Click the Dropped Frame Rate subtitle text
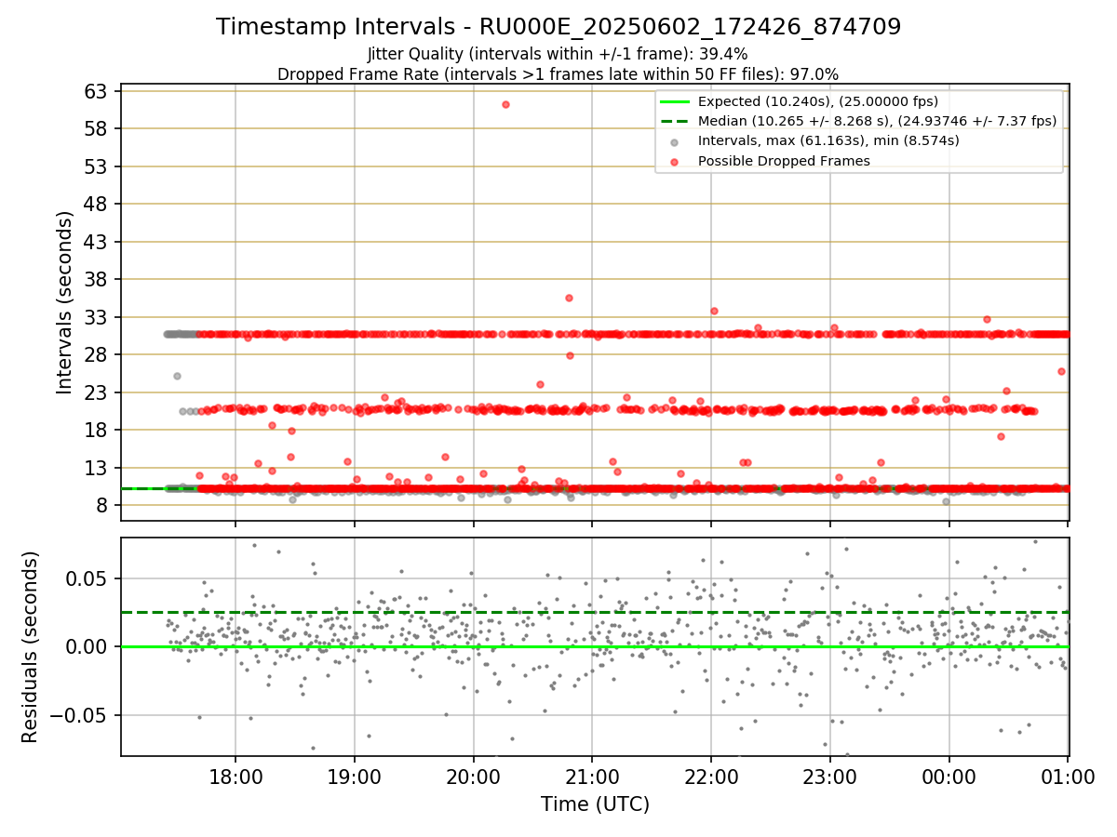This screenshot has height=837, width=1117. [558, 74]
